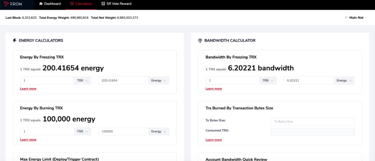Click the 100,000 energy headline value

click(69, 119)
